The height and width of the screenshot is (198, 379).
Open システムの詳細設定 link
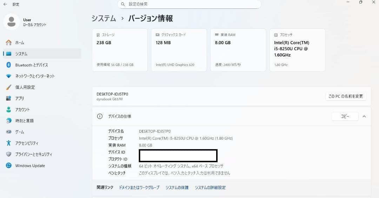[210, 187]
